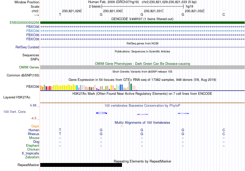Image resolution: width=245 pixels, height=171 pixels.
Task: Click the C base in the sequence ruler
Action: coord(224,14)
